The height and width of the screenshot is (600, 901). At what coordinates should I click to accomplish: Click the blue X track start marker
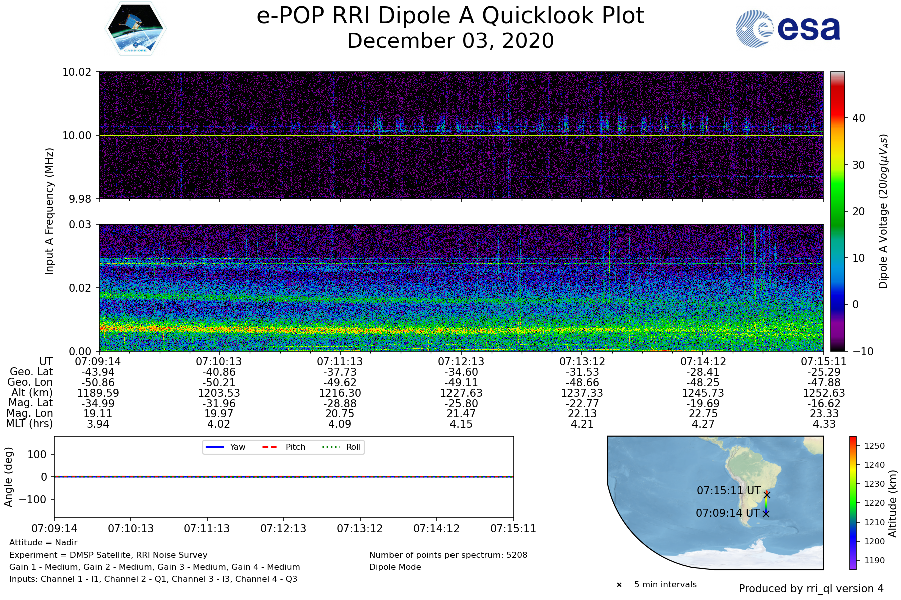click(766, 513)
